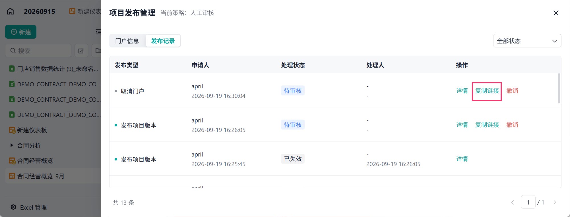View 详情 of the 已失效 record
This screenshot has height=217, width=570.
[x=462, y=159]
